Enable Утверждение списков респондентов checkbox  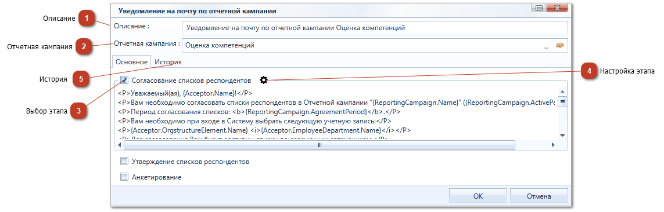[x=124, y=161]
